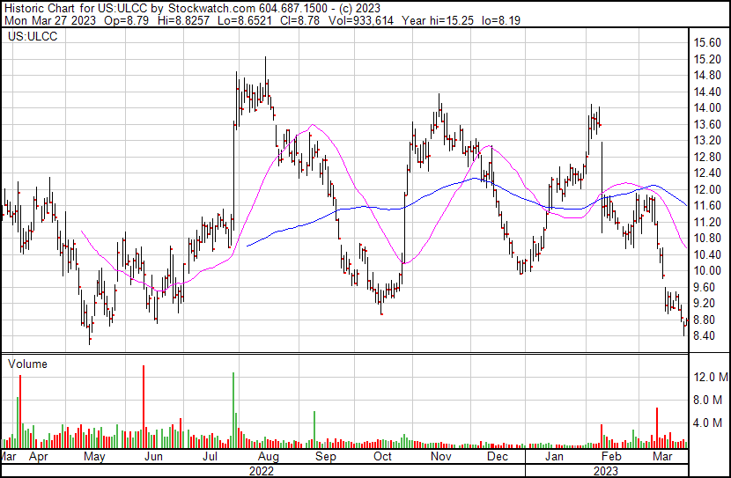Image resolution: width=731 pixels, height=478 pixels.
Task: Click the tall green July volume spike
Action: 233,409
